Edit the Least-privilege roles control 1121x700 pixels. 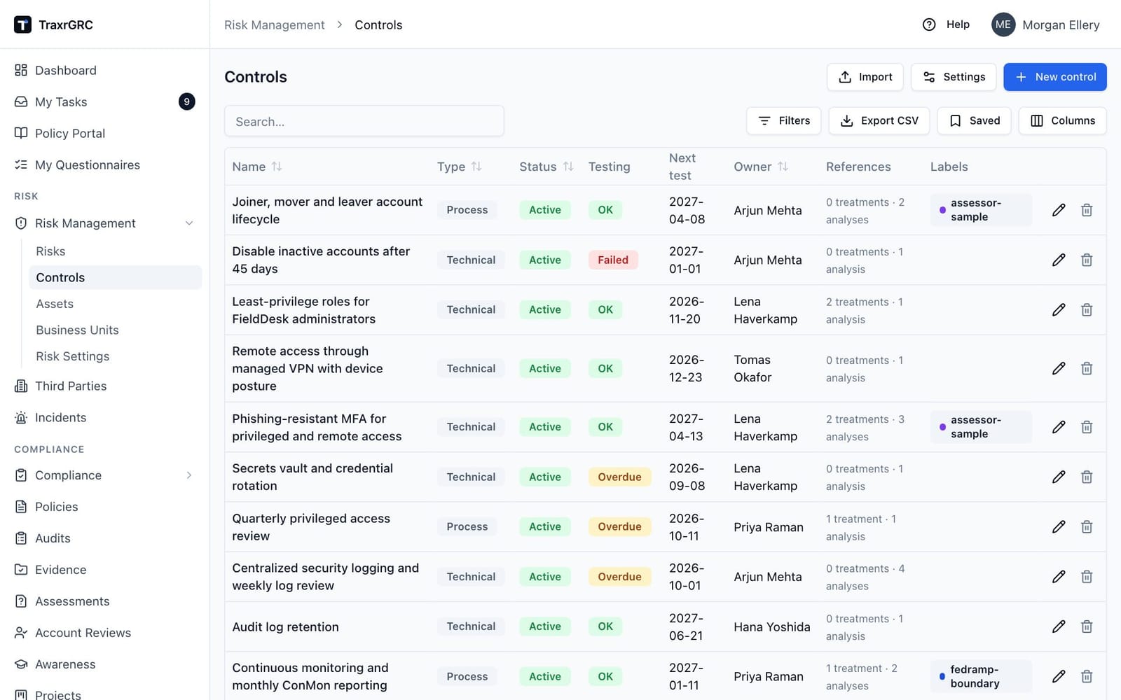[1059, 309]
